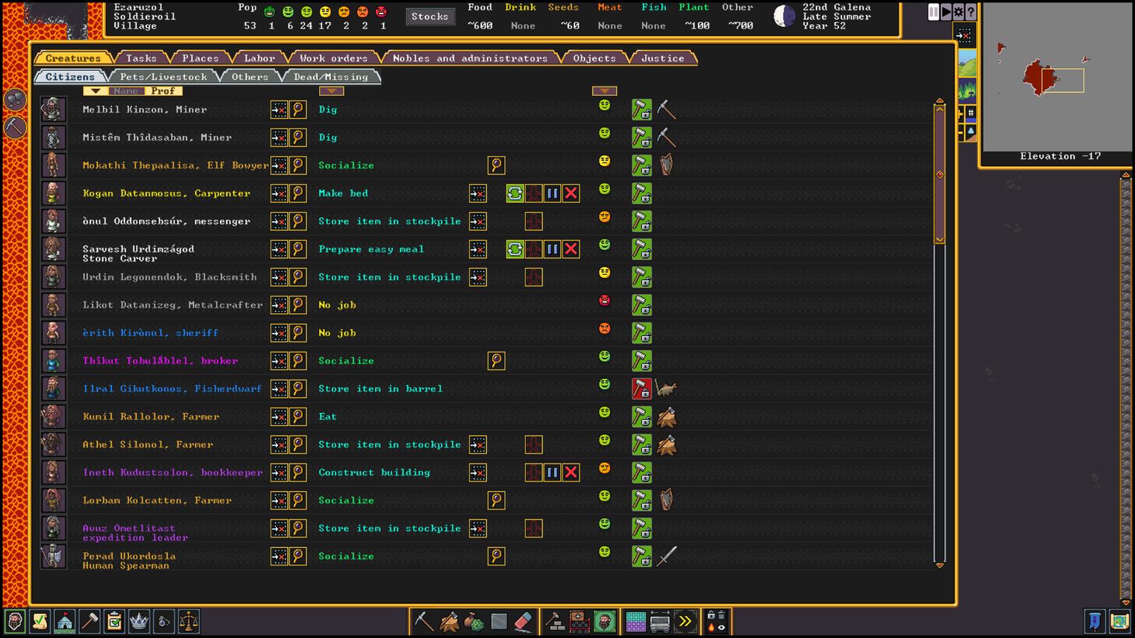Toggle repeat on Prepare easy meal job

(515, 249)
